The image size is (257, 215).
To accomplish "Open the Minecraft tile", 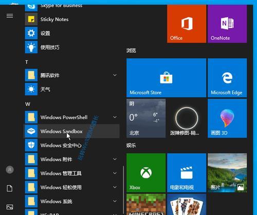I will (x=146, y=204).
